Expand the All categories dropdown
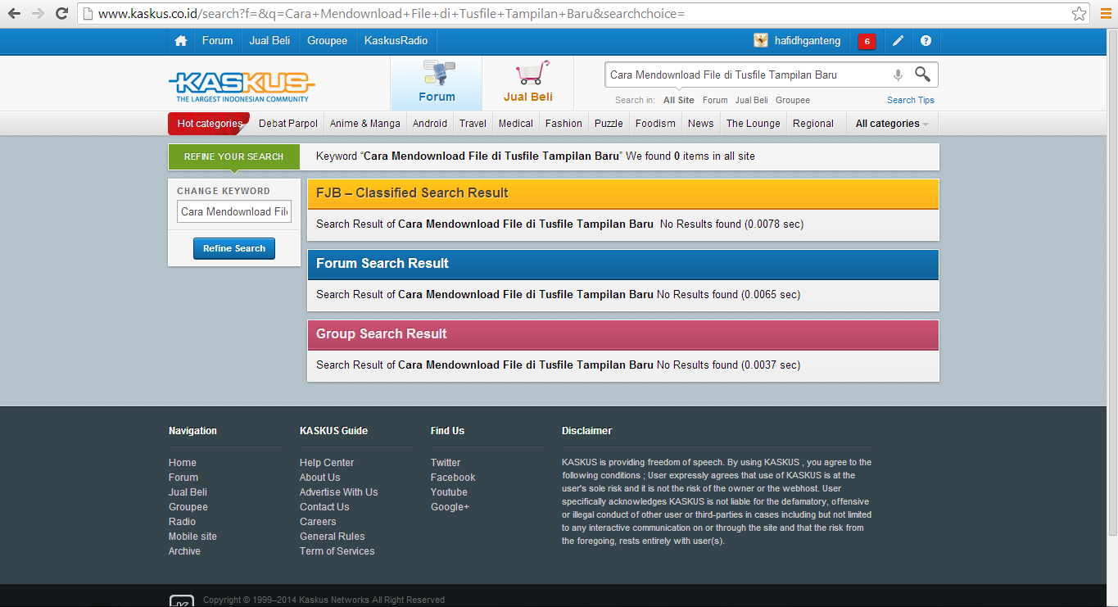 coord(892,124)
